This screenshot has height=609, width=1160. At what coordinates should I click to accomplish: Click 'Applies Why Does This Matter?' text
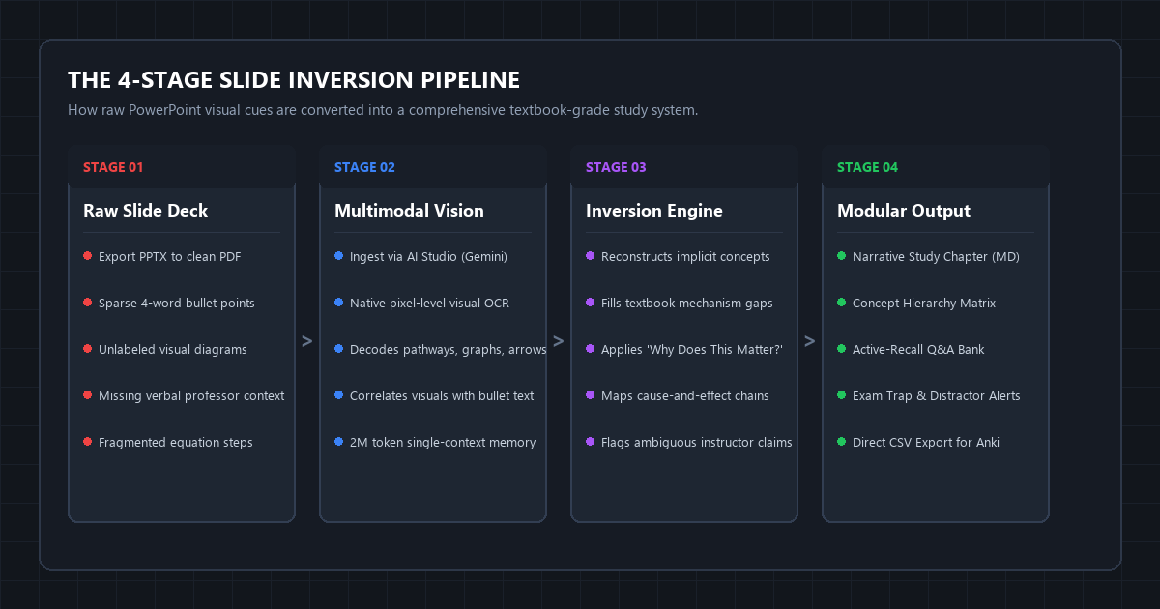tap(691, 350)
